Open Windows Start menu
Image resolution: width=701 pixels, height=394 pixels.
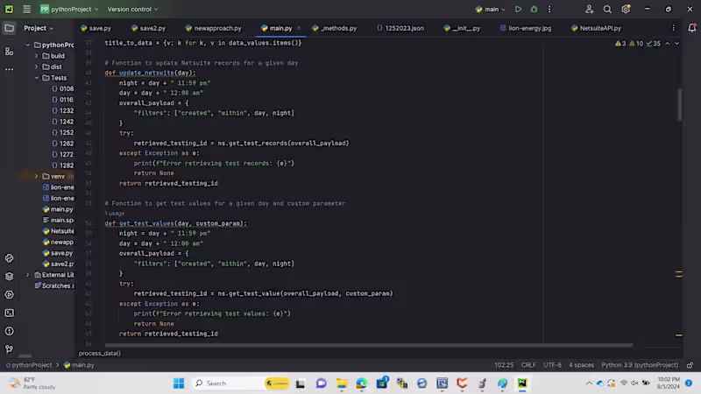(179, 383)
